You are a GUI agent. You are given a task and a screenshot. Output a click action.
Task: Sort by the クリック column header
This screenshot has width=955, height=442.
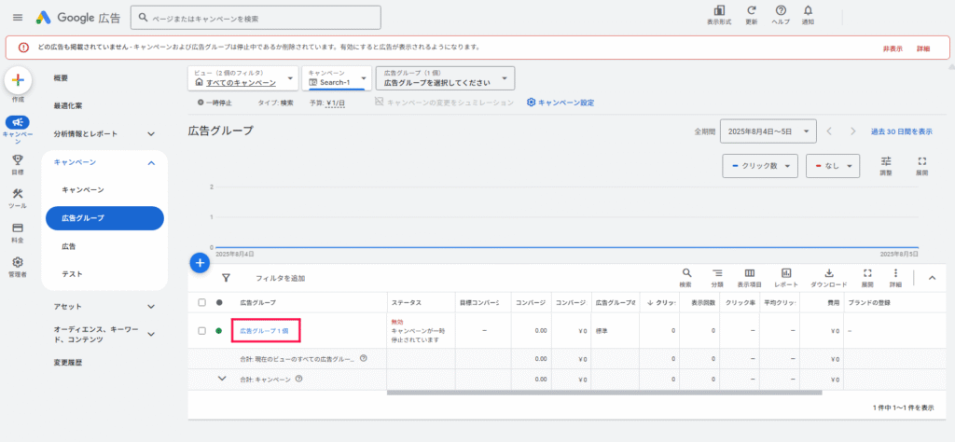(660, 302)
